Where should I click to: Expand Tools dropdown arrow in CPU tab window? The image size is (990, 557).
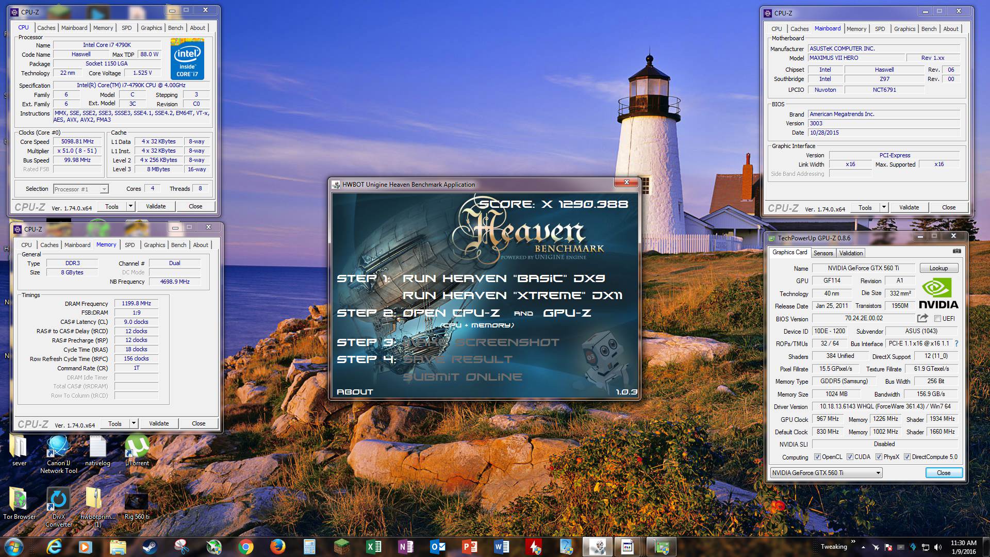(x=130, y=206)
